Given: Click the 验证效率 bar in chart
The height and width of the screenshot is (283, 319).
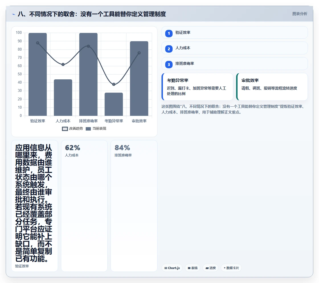Looking at the screenshot, I should tap(38, 74).
